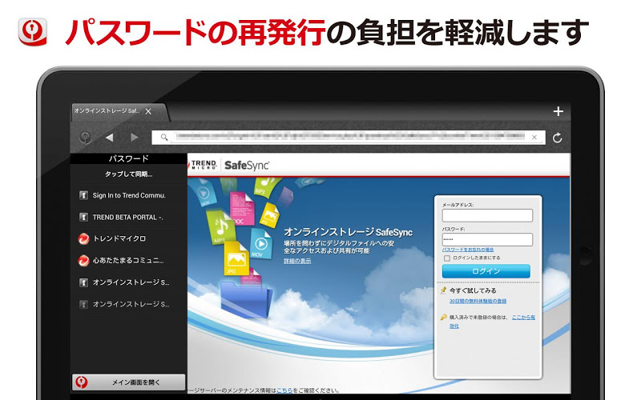Click the パスワード input field

(487, 239)
